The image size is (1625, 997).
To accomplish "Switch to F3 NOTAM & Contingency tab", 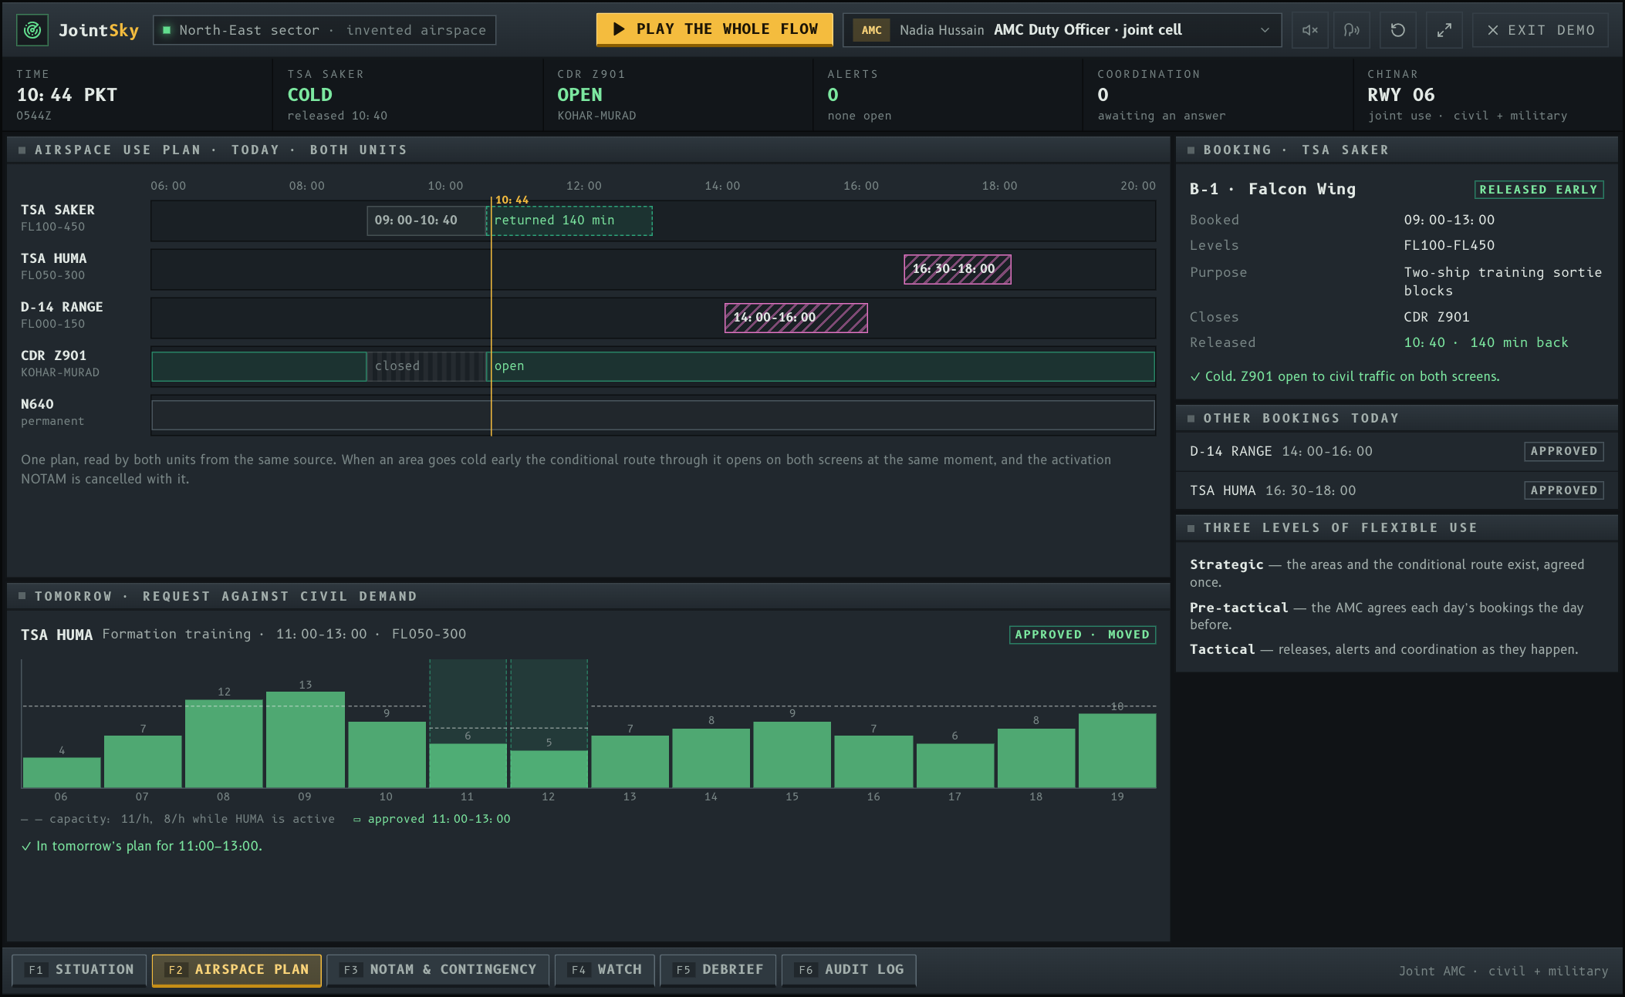I will (x=438, y=969).
